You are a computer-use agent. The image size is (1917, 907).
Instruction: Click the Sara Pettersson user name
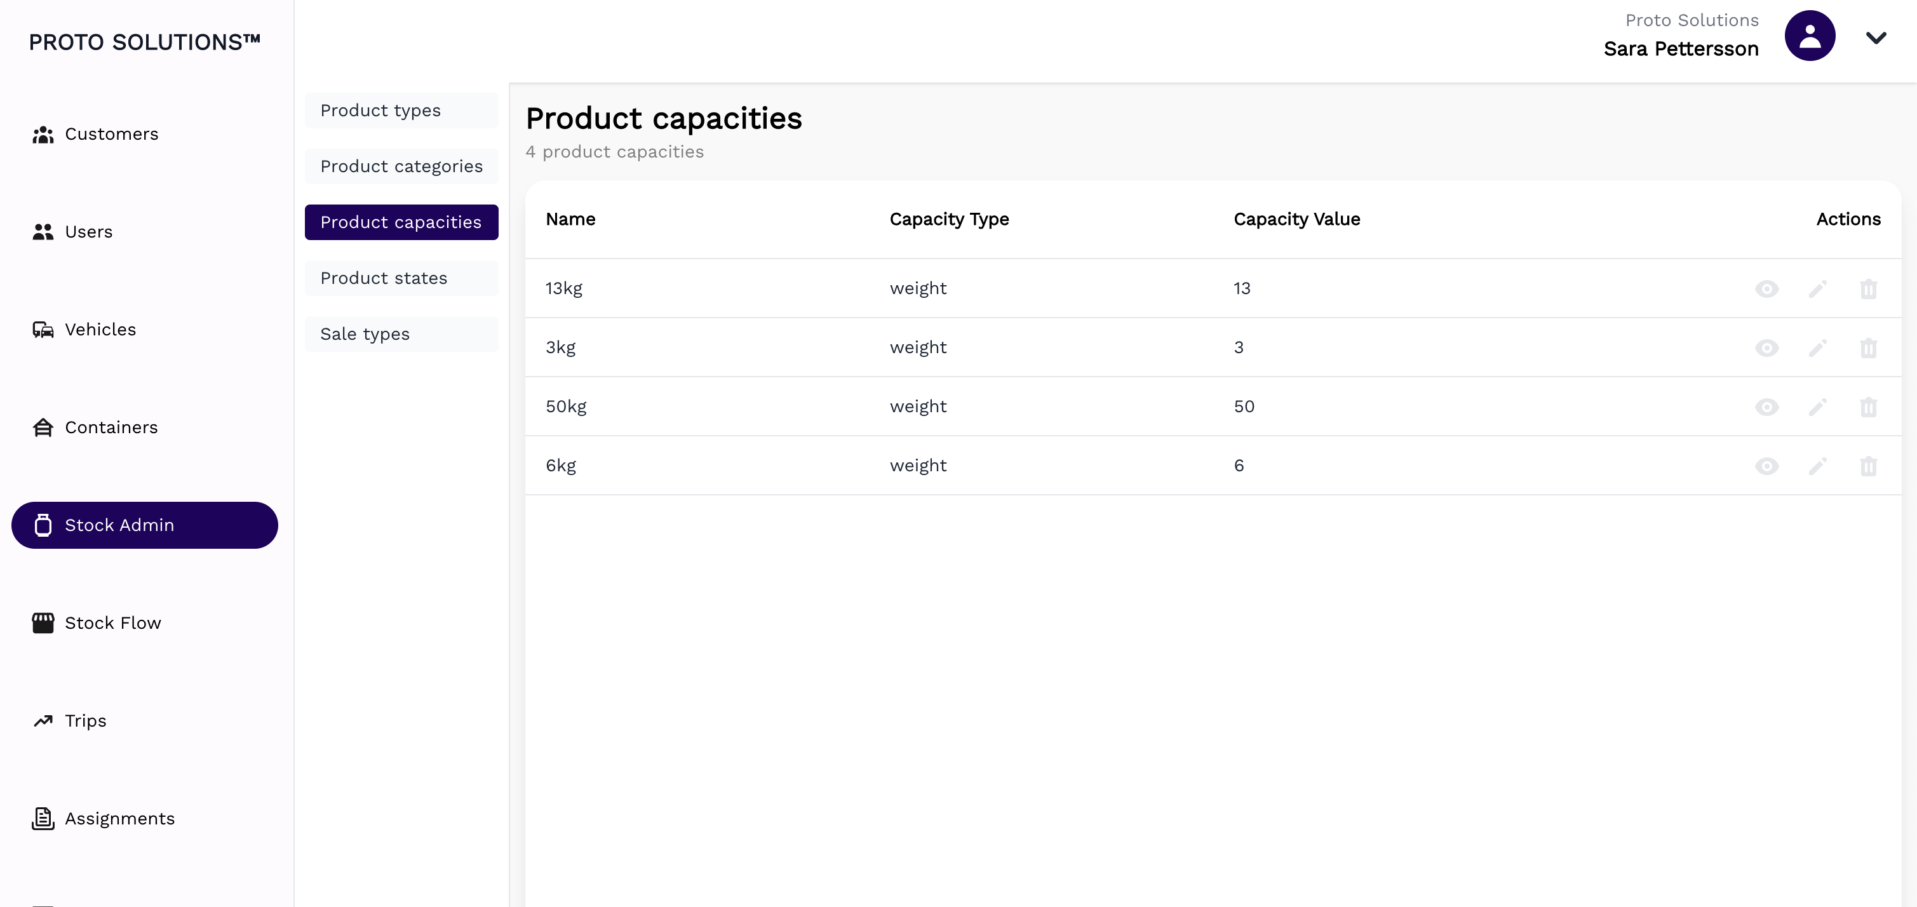pyautogui.click(x=1681, y=49)
